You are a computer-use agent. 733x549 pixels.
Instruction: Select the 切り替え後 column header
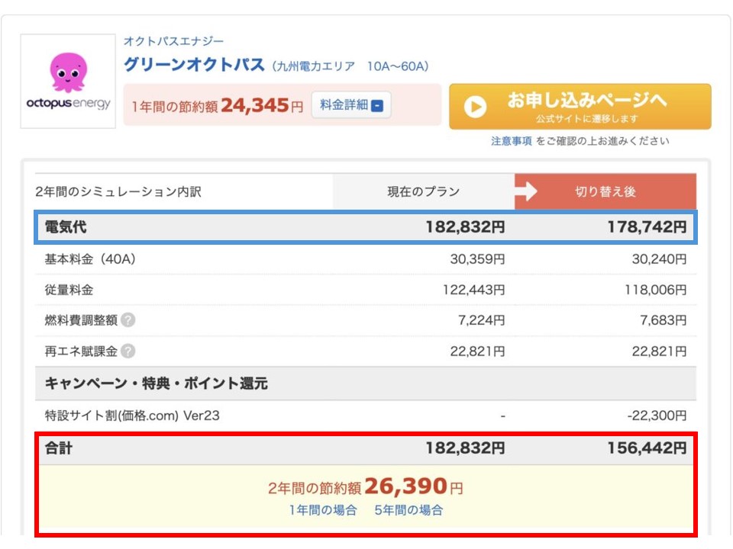tap(605, 191)
